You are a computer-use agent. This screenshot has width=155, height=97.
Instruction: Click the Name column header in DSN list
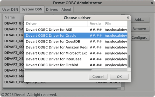point(10,17)
